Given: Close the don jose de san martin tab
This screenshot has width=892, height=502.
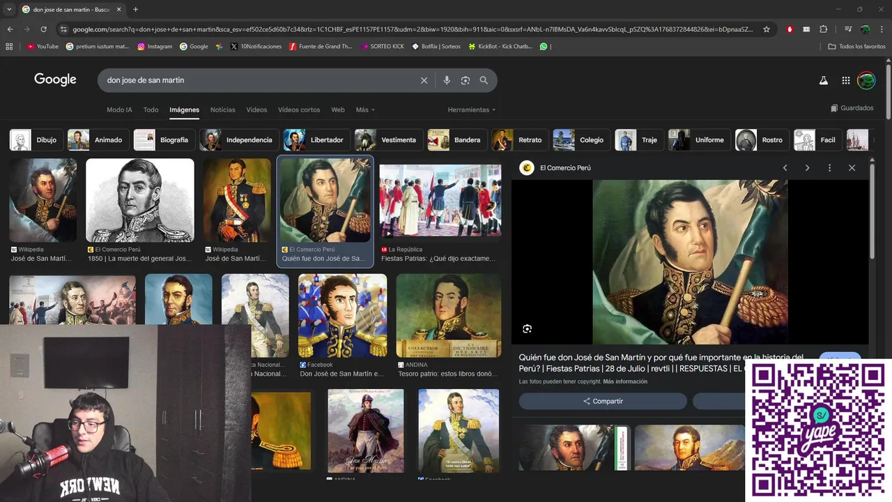Looking at the screenshot, I should (118, 10).
